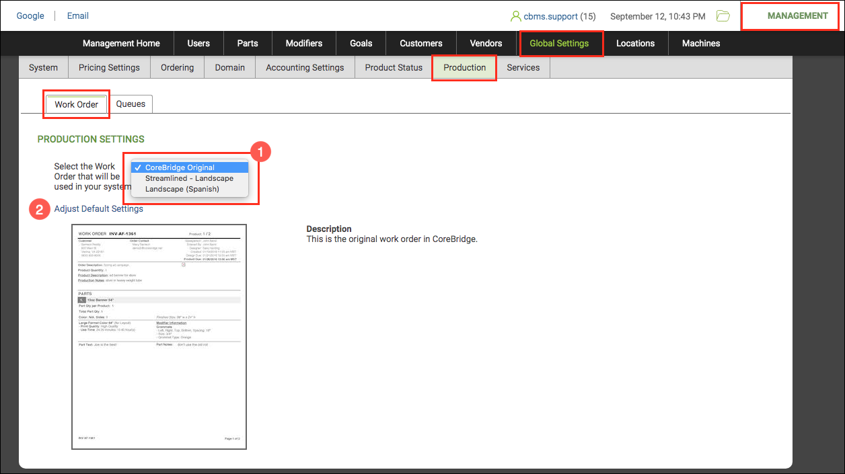Click the cbms.support user icon
845x474 pixels.
[516, 16]
